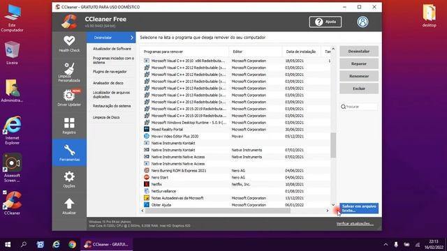Open Chrome from the taskbar
This screenshot has width=447, height=251.
[72, 245]
